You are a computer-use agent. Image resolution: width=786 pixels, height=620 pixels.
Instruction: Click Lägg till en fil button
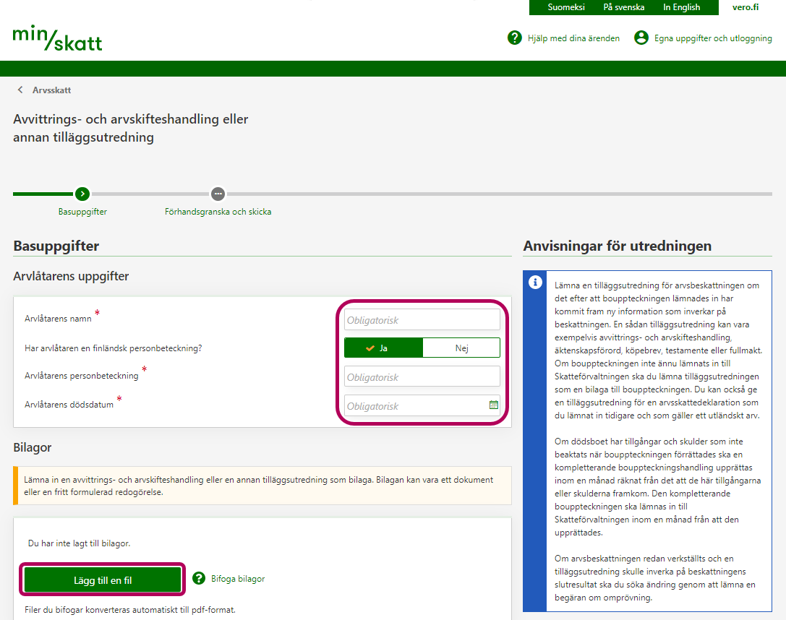[x=103, y=580]
